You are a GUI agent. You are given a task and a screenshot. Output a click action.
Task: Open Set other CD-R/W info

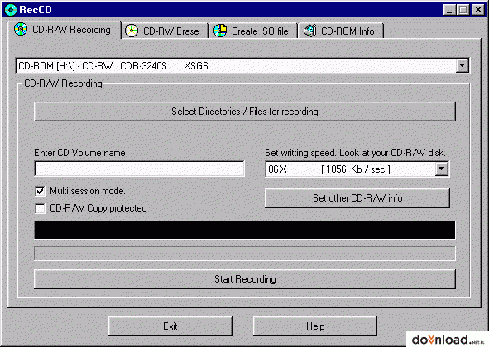coord(357,198)
